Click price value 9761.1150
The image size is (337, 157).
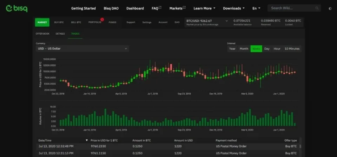tap(98, 153)
